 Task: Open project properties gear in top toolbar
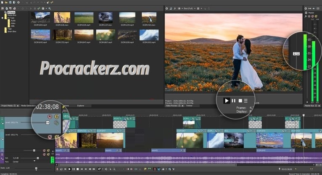(18, 2)
